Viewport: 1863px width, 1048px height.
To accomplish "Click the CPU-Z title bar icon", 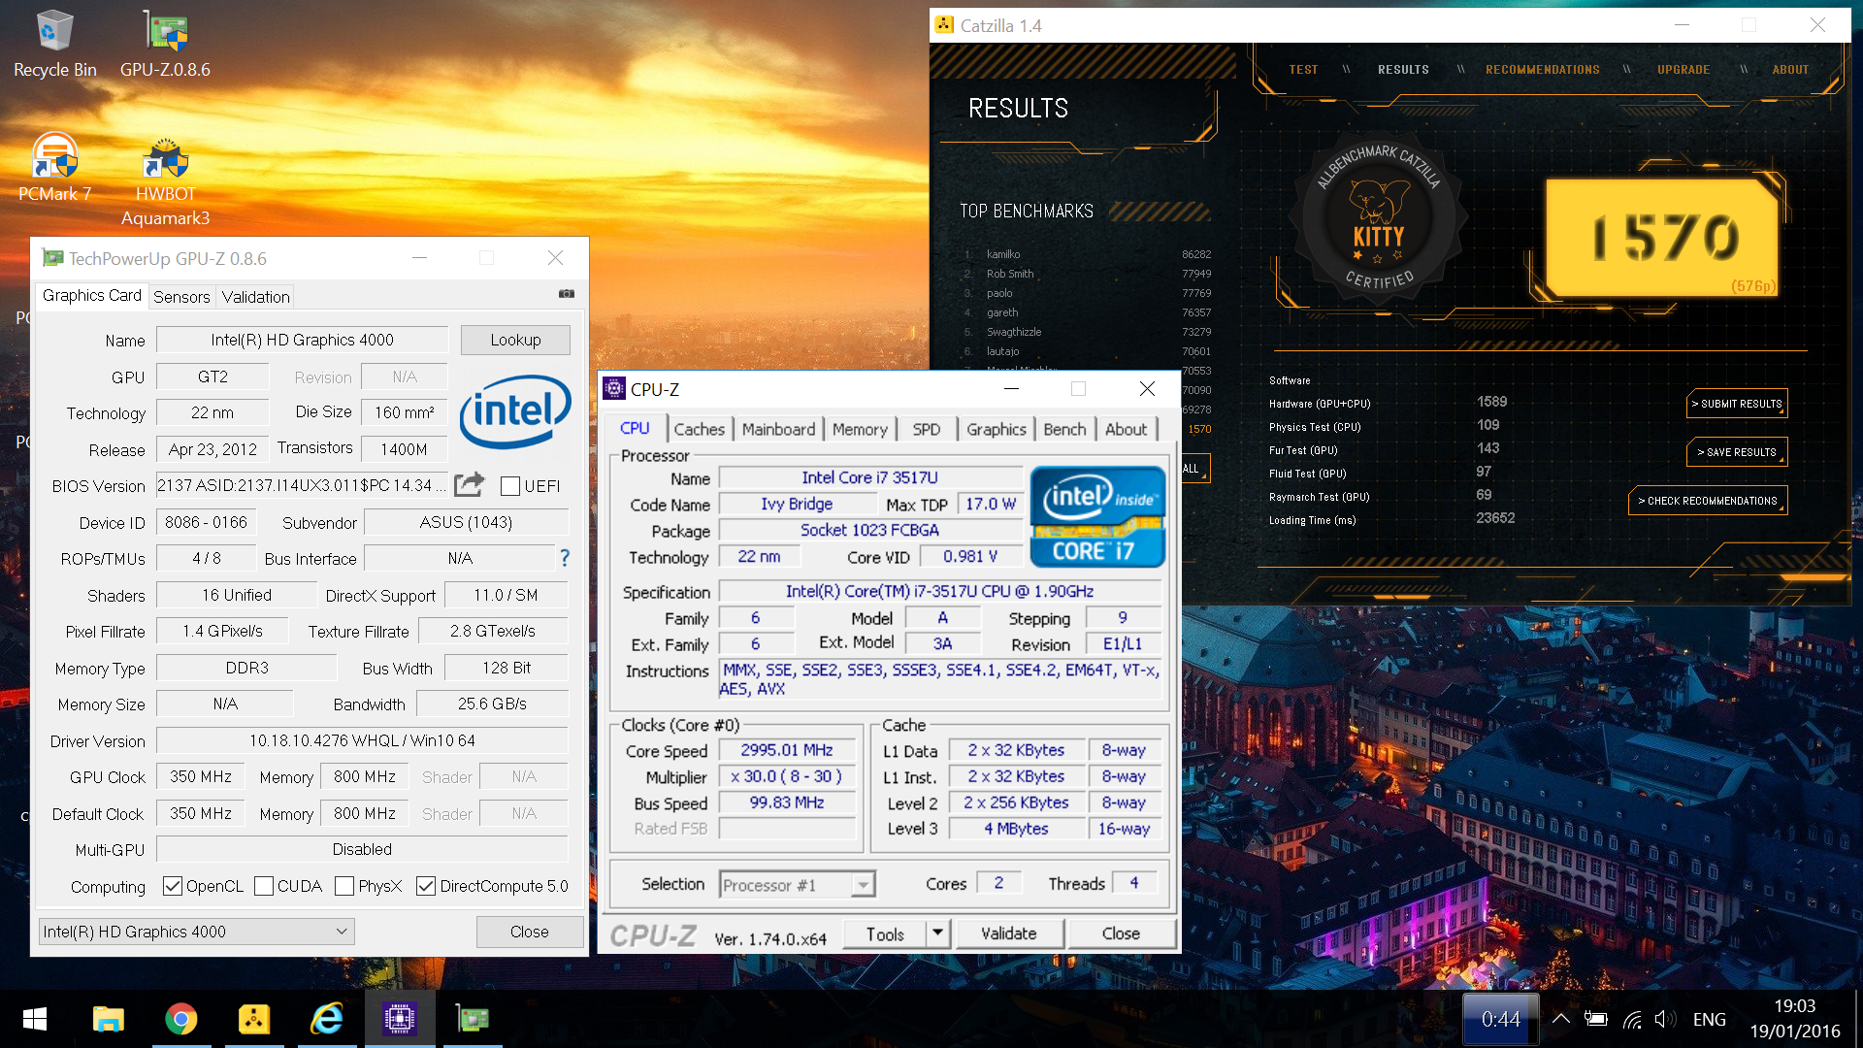I will pyautogui.click(x=613, y=389).
